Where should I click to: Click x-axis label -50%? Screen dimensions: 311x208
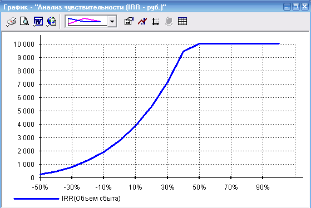40,187
